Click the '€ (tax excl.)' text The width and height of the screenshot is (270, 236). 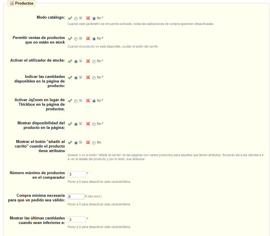pos(93,196)
